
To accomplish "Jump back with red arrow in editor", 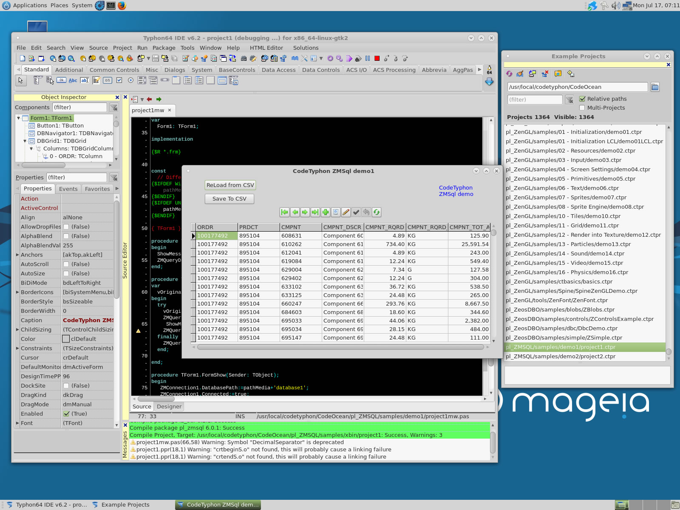I will tap(149, 99).
